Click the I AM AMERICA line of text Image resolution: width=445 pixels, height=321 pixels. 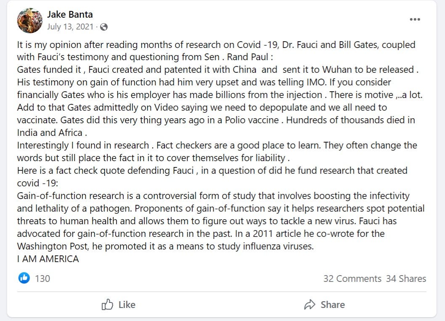[x=48, y=259]
